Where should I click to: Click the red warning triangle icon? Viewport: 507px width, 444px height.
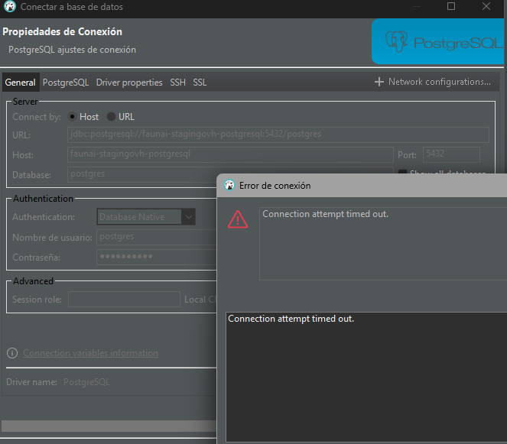click(238, 220)
